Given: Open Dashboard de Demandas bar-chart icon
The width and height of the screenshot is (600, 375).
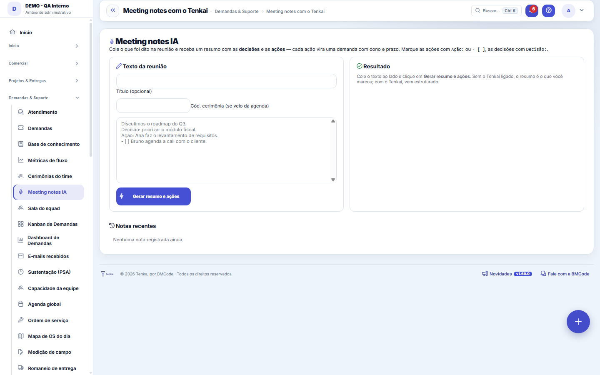Looking at the screenshot, I should [20, 240].
